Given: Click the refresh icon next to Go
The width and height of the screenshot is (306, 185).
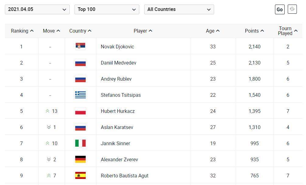Looking at the screenshot, I should point(292,9).
